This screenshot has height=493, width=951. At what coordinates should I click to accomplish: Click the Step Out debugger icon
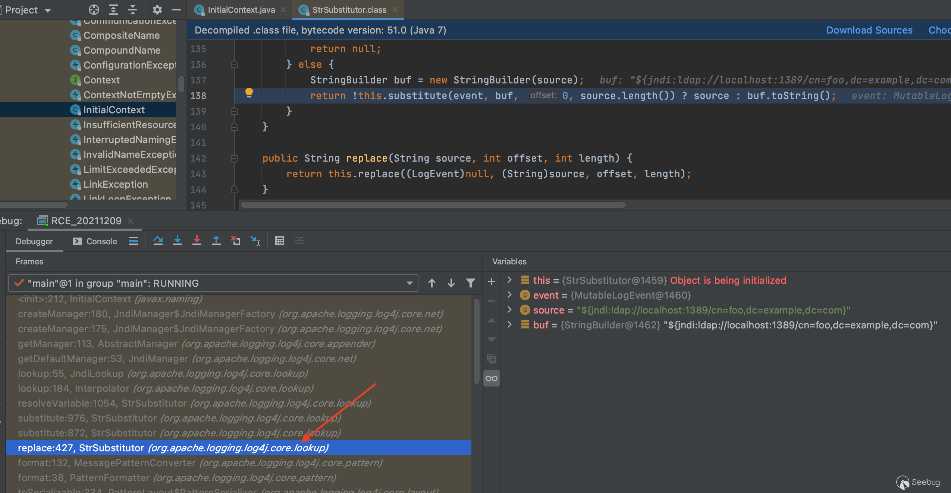coord(216,241)
